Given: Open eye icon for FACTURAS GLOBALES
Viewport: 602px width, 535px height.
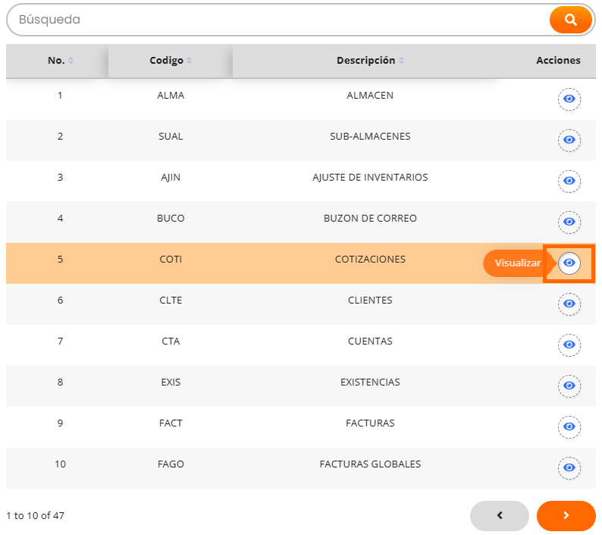Looking at the screenshot, I should coord(569,468).
